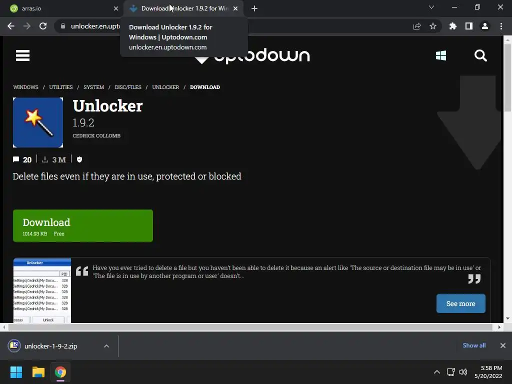Image resolution: width=512 pixels, height=384 pixels.
Task: Go back with the browser back arrow
Action: pos(11,26)
